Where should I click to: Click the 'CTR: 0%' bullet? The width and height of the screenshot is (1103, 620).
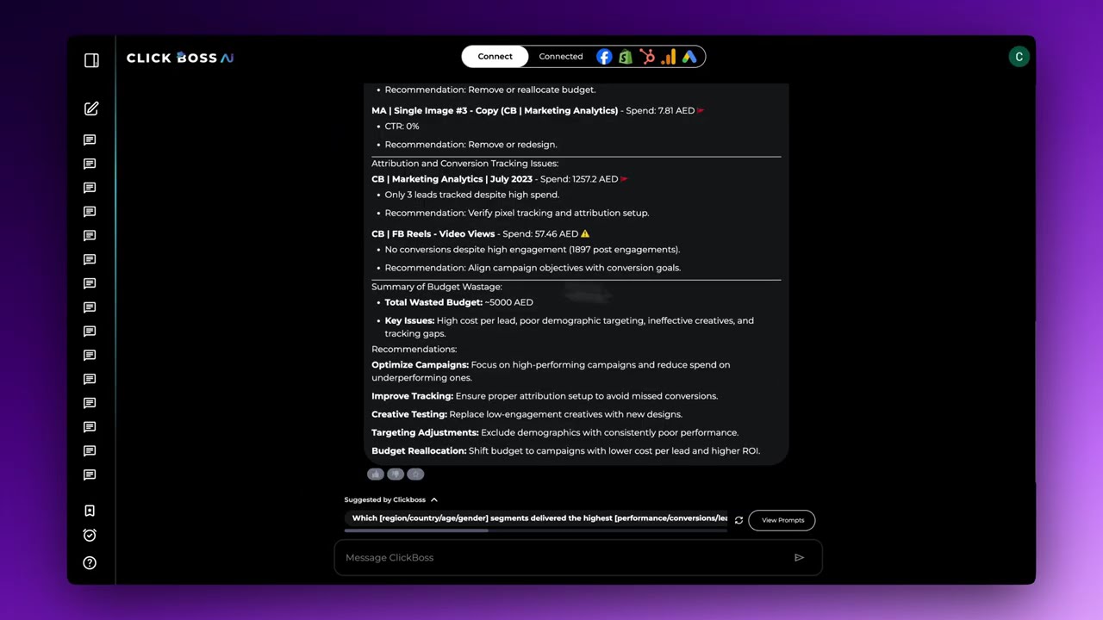click(402, 126)
